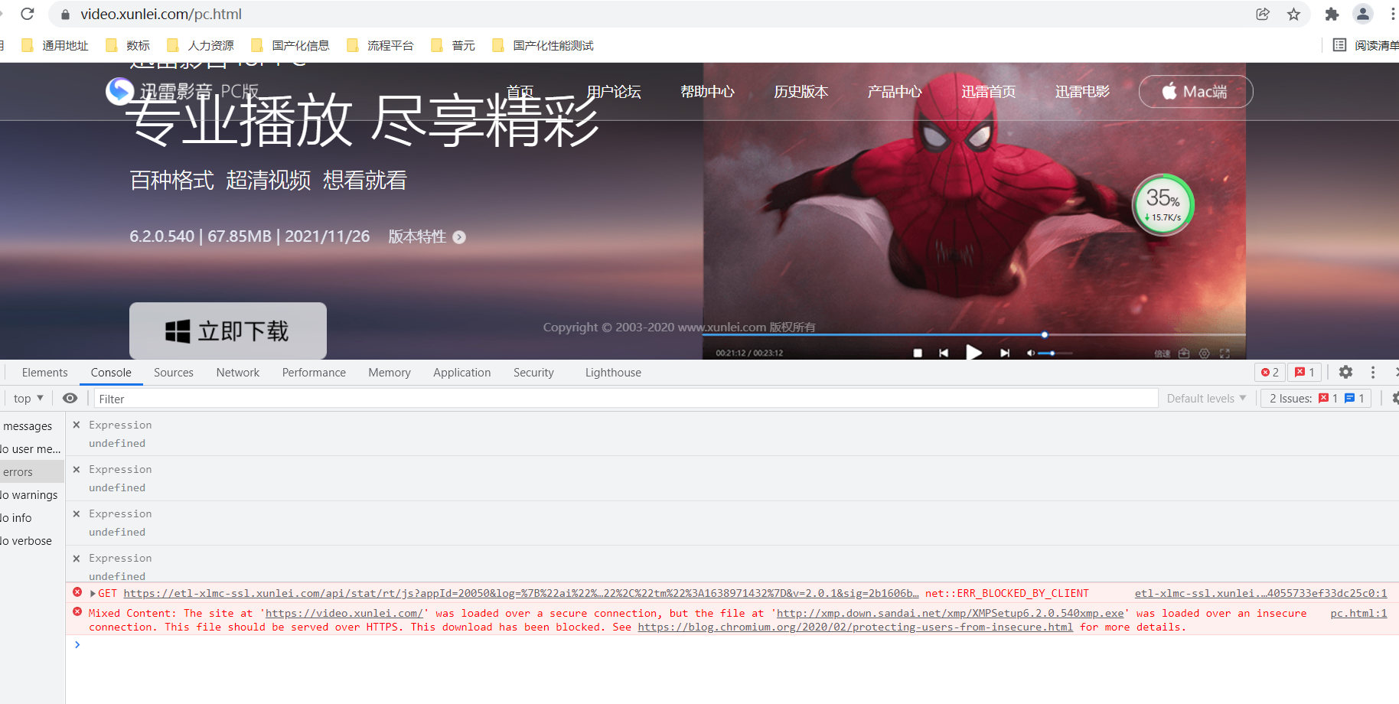Switch to the Network tab
The height and width of the screenshot is (704, 1399).
click(x=237, y=373)
